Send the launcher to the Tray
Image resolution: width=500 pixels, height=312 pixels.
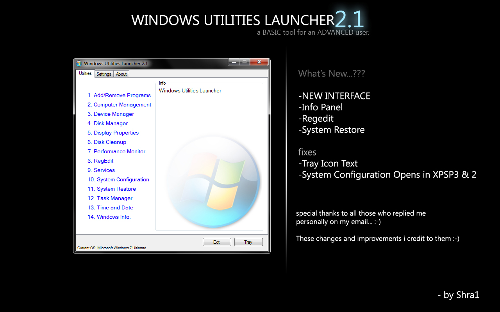tap(248, 242)
